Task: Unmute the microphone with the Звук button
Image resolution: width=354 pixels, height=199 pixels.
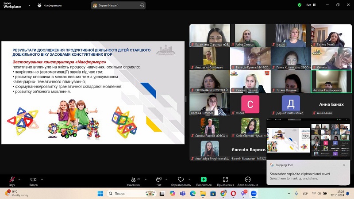Action: point(12,181)
